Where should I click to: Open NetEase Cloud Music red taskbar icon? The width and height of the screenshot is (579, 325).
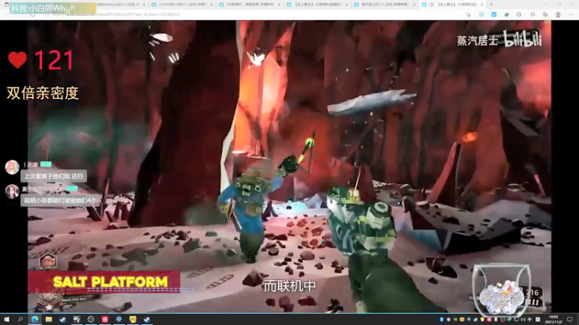click(x=105, y=319)
